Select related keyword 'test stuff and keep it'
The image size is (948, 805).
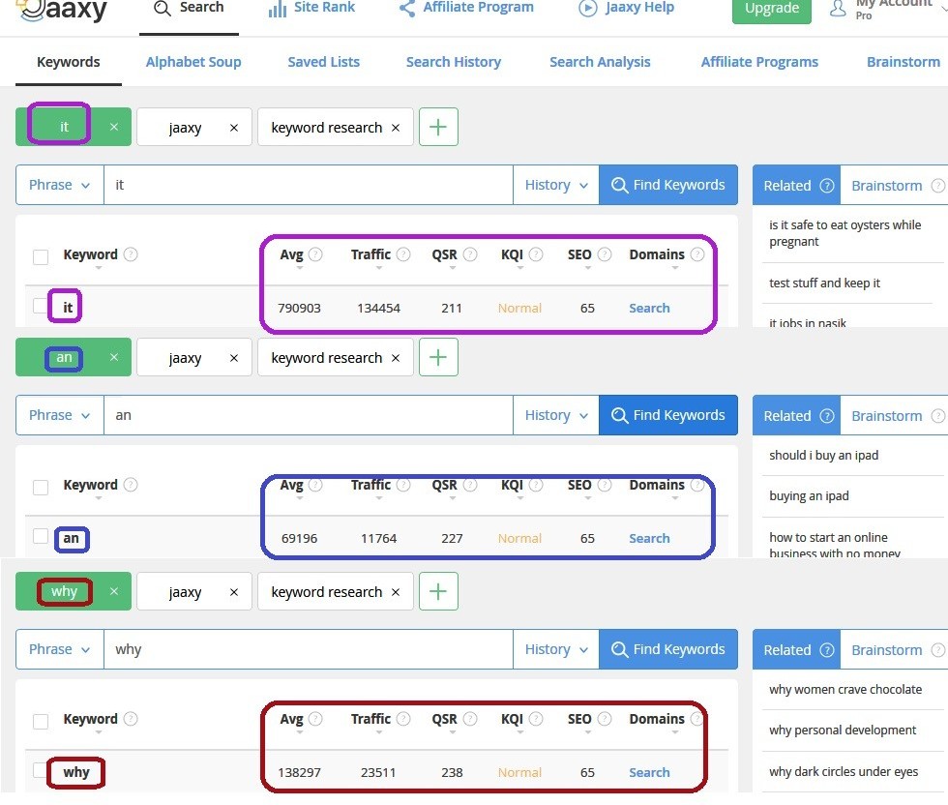pos(824,283)
